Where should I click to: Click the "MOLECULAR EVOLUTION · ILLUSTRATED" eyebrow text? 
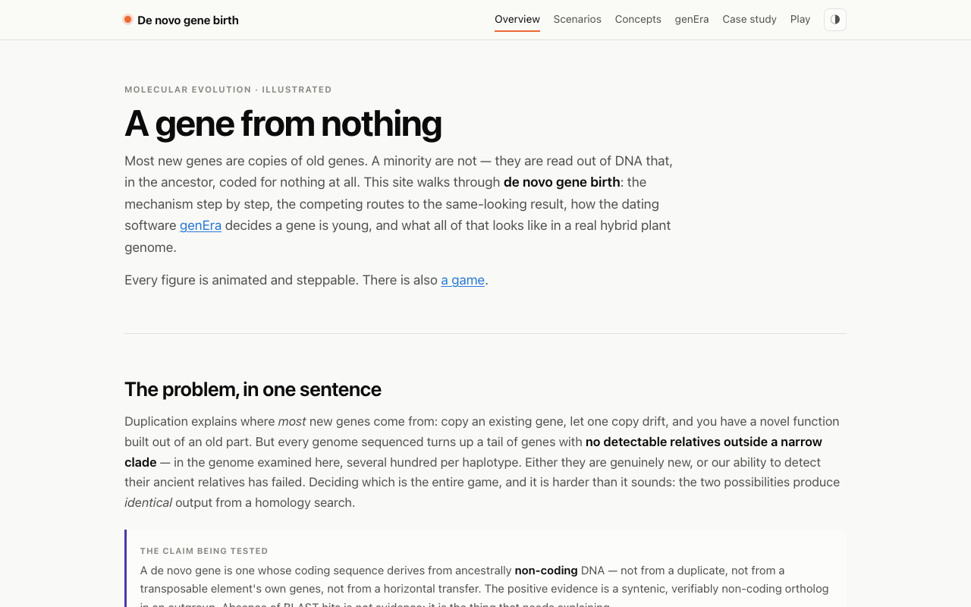(x=228, y=90)
